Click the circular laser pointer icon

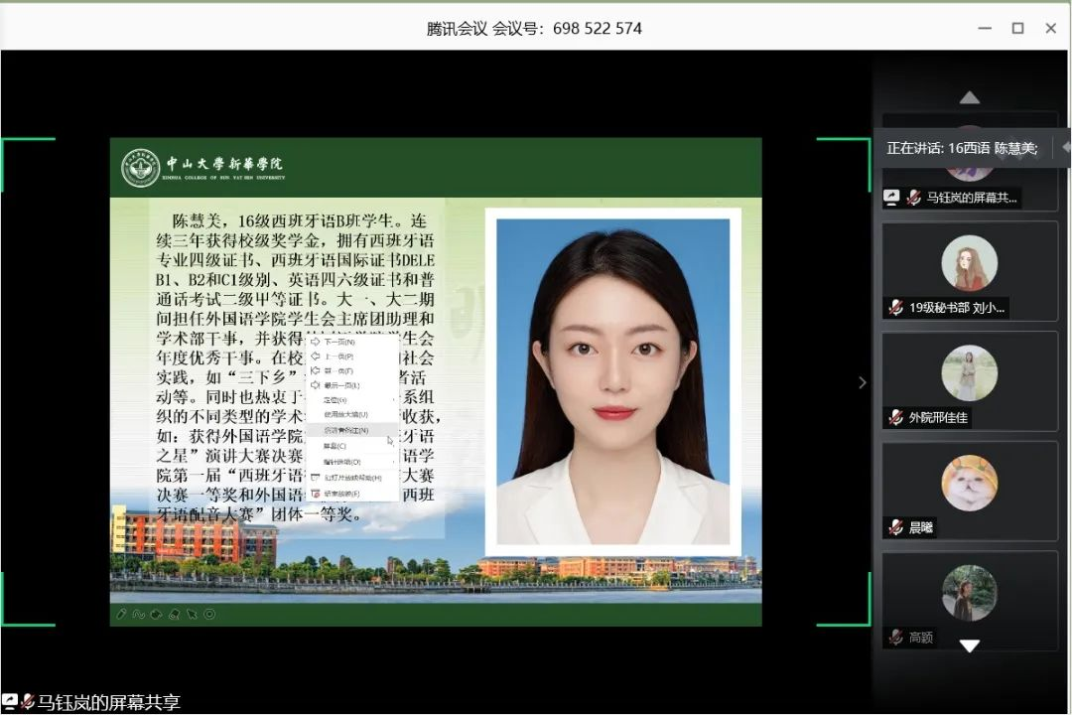pos(209,614)
